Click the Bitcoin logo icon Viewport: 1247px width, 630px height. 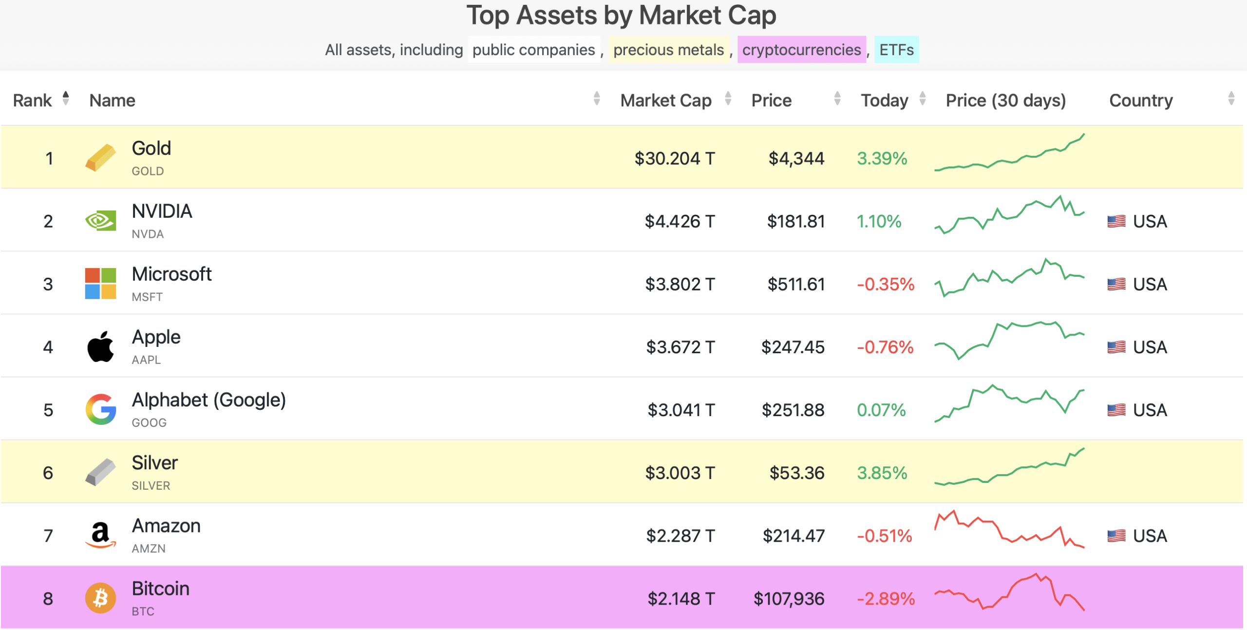(100, 598)
